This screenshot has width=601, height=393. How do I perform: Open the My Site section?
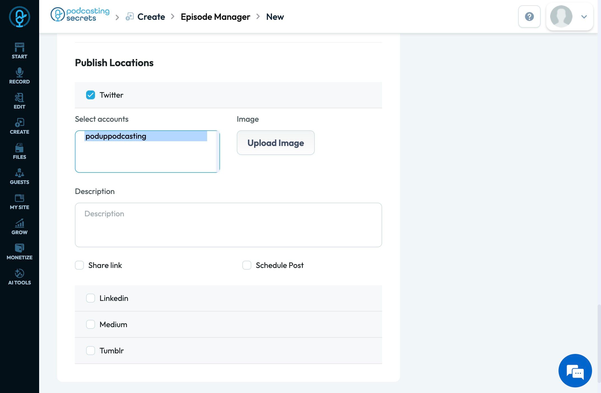tap(19, 201)
